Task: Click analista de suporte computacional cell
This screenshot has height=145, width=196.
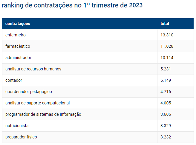Action: click(x=37, y=103)
